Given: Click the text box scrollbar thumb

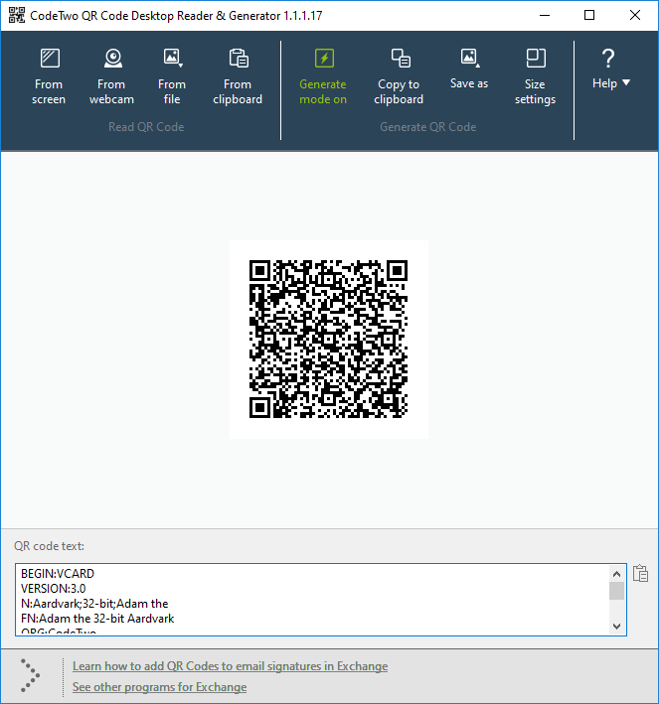Looking at the screenshot, I should tap(616, 591).
